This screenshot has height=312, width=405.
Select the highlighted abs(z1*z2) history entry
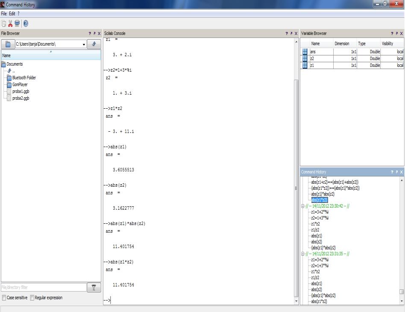coord(320,200)
